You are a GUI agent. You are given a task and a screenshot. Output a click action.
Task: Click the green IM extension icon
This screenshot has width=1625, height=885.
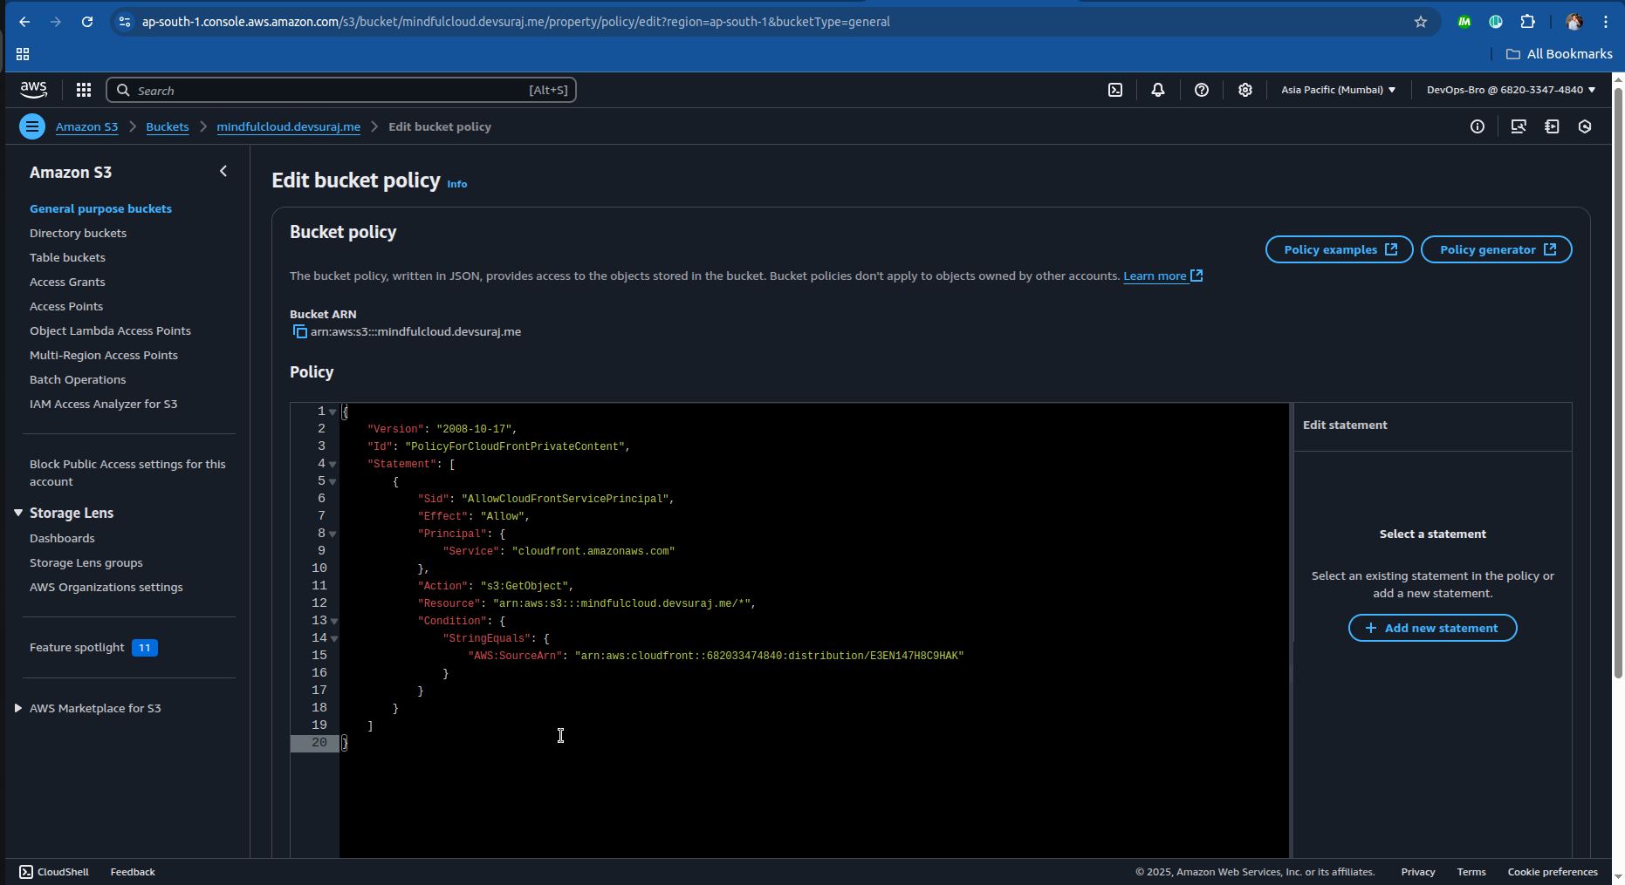pyautogui.click(x=1464, y=22)
